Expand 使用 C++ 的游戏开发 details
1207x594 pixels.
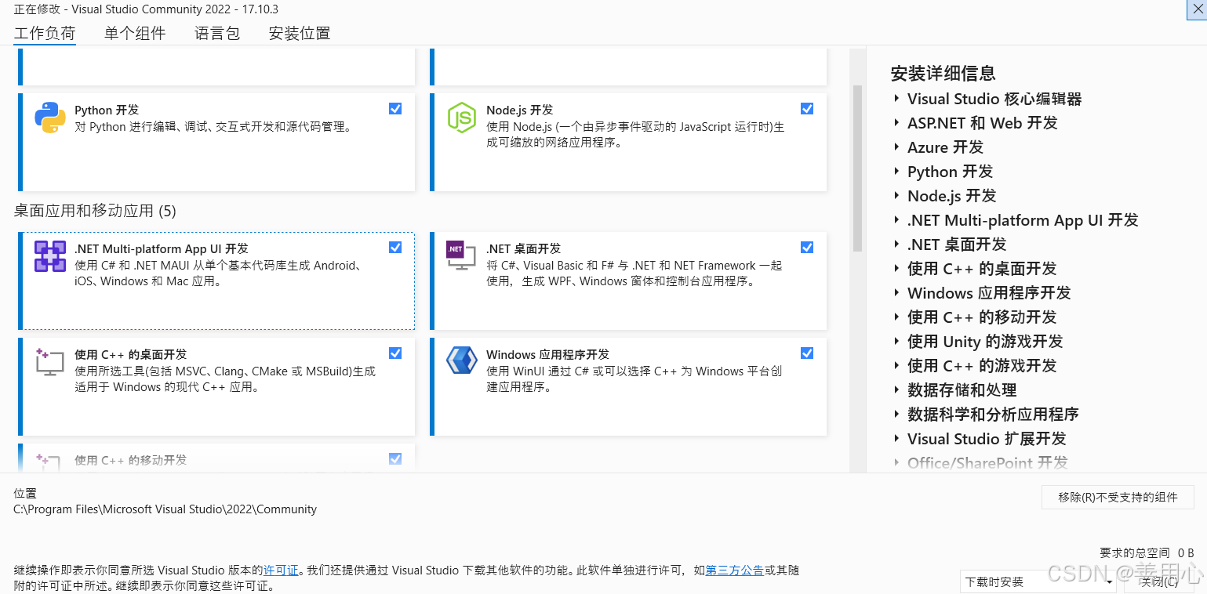click(x=896, y=366)
